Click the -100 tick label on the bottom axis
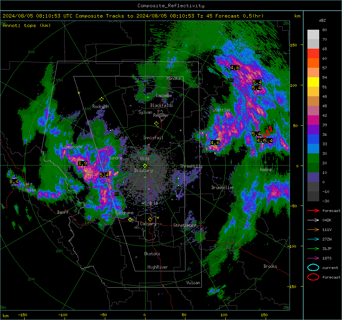The width and height of the screenshot is (342, 320). click(x=63, y=315)
